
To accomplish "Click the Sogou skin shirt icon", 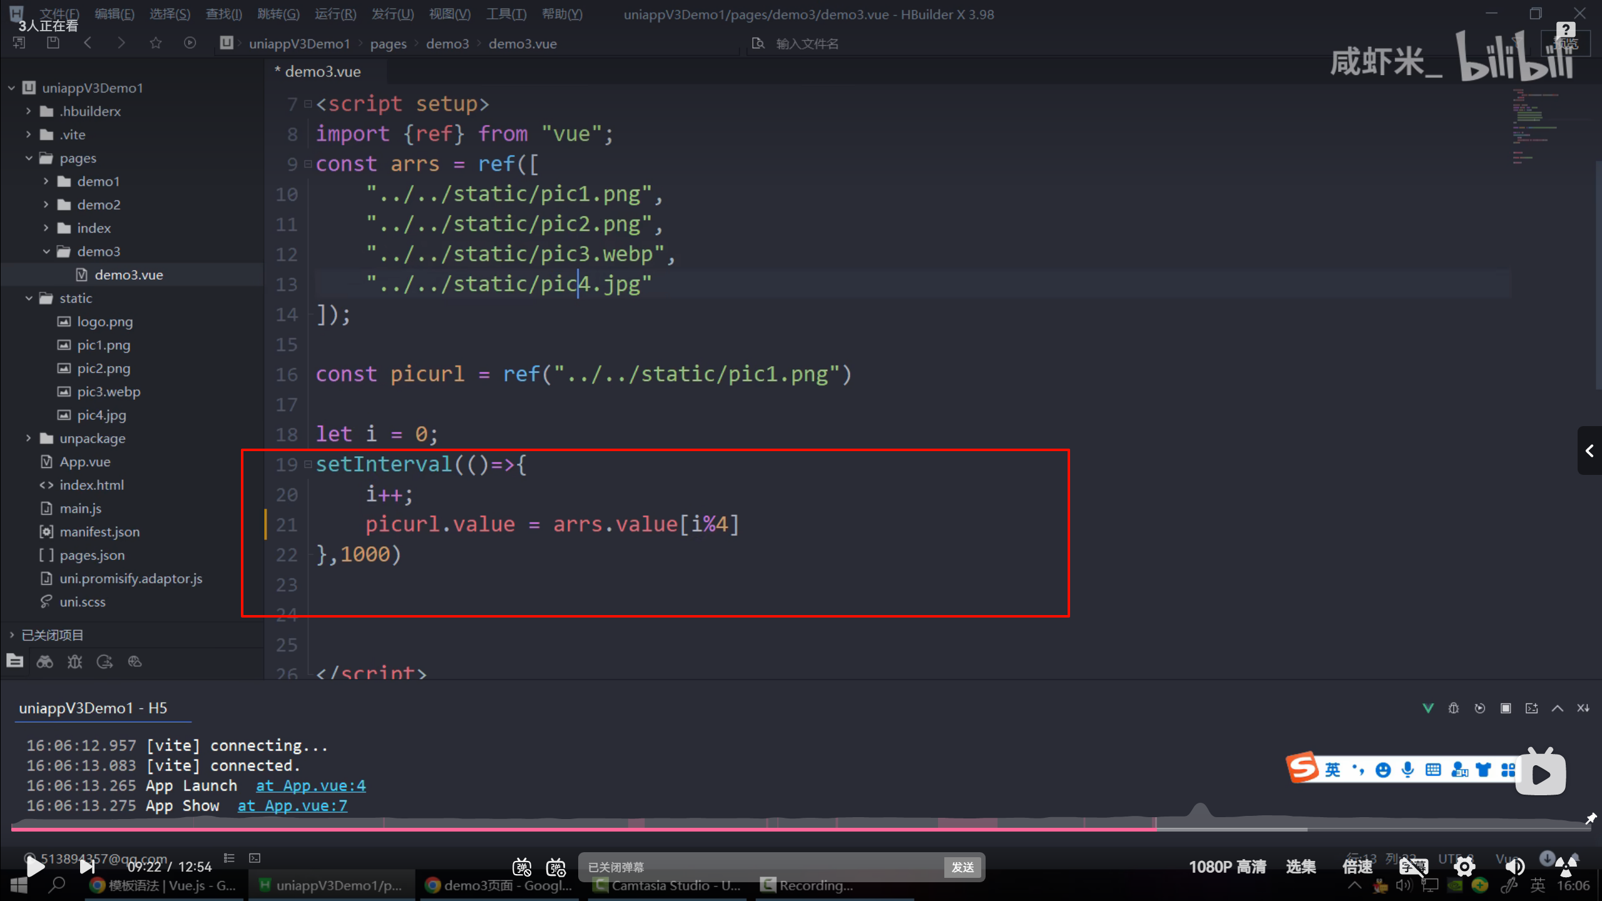I will point(1483,770).
